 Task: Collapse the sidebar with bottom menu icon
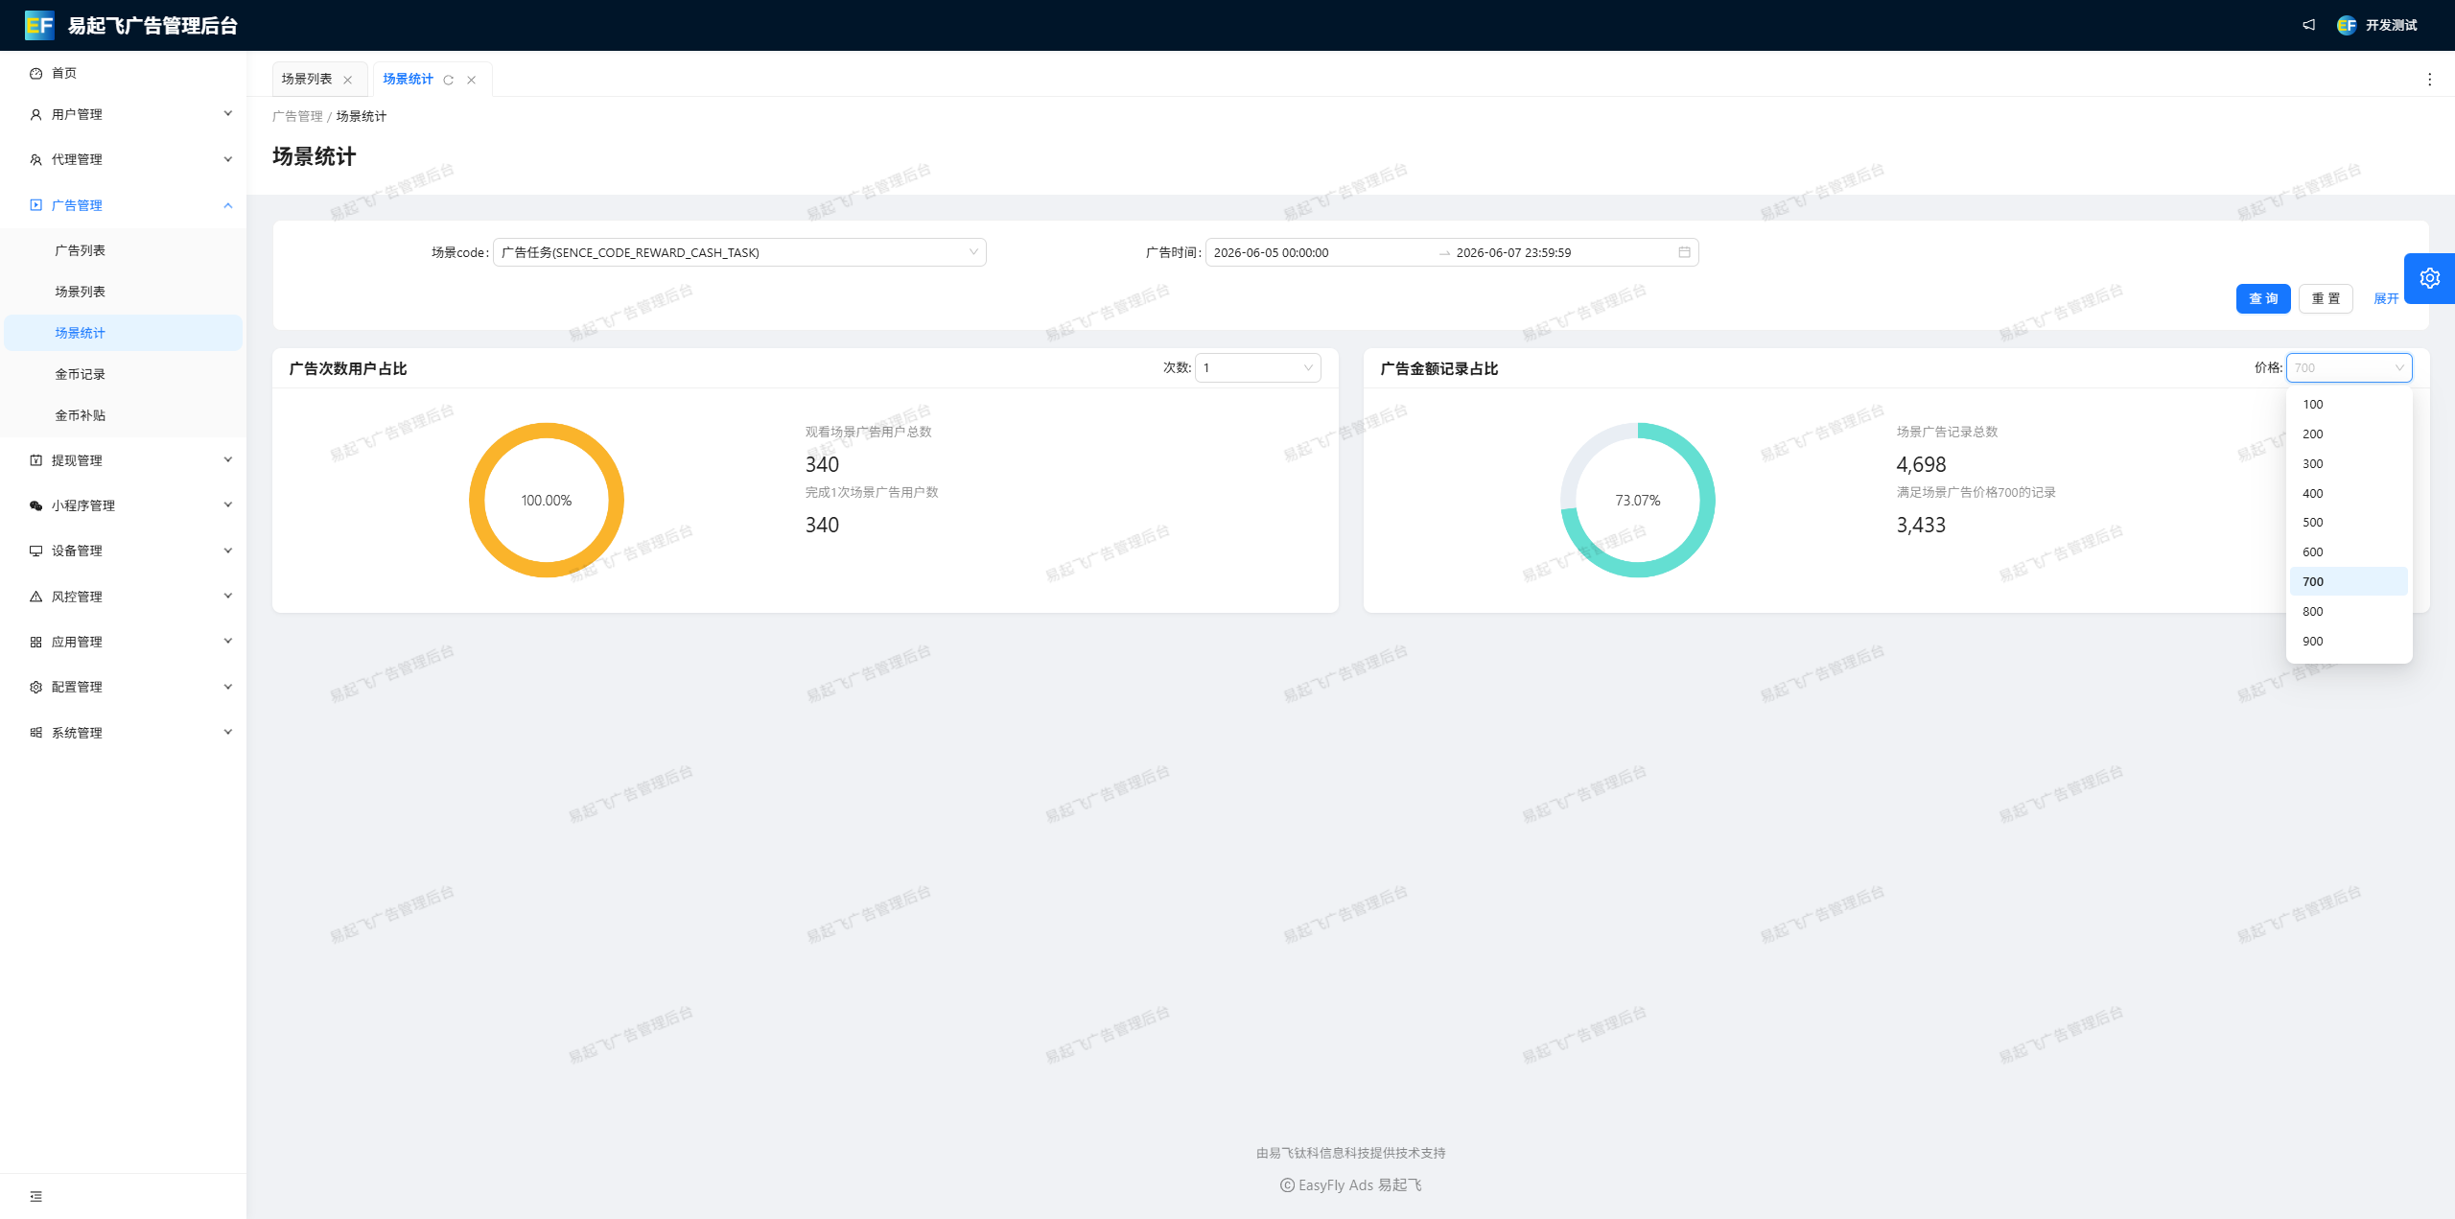[35, 1196]
